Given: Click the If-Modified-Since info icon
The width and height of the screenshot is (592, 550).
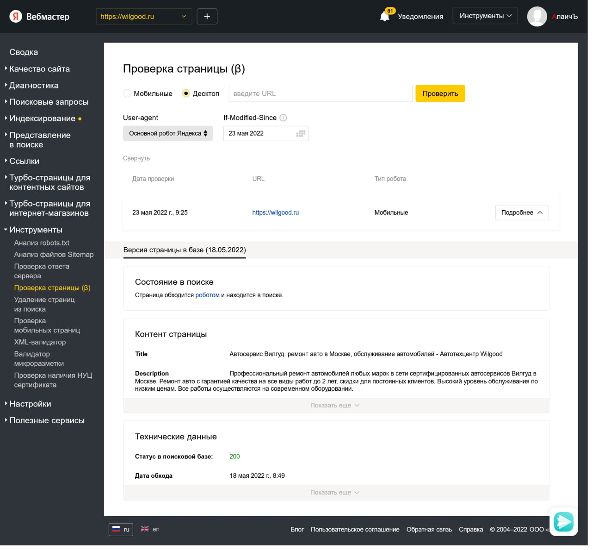Looking at the screenshot, I should click(x=284, y=118).
